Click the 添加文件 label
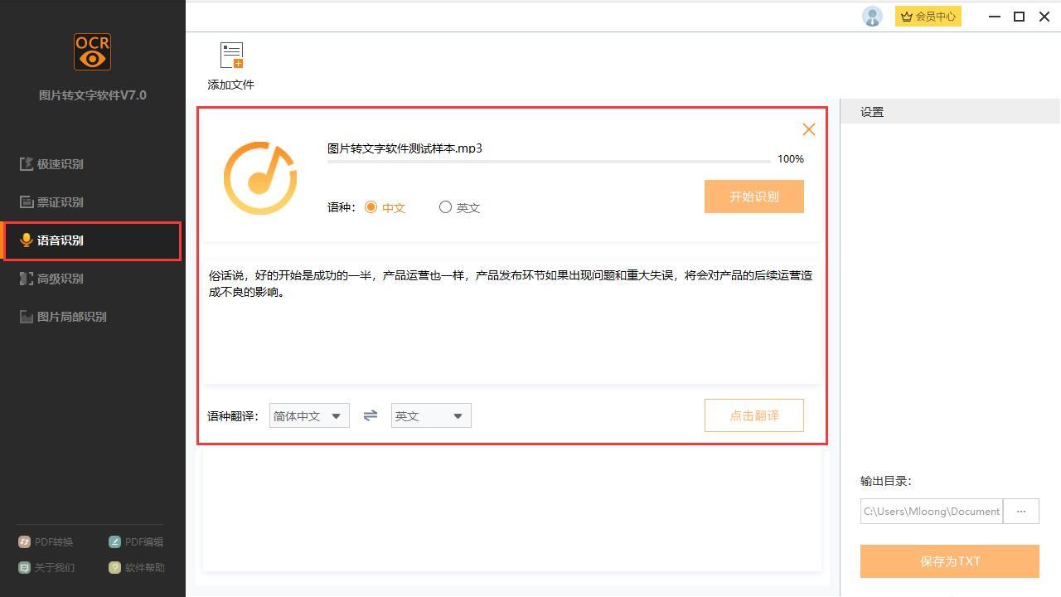The width and height of the screenshot is (1061, 597). click(231, 85)
